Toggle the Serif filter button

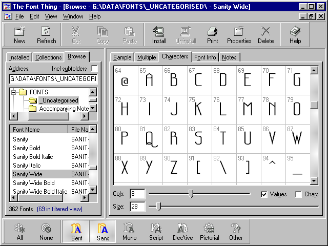point(76,231)
